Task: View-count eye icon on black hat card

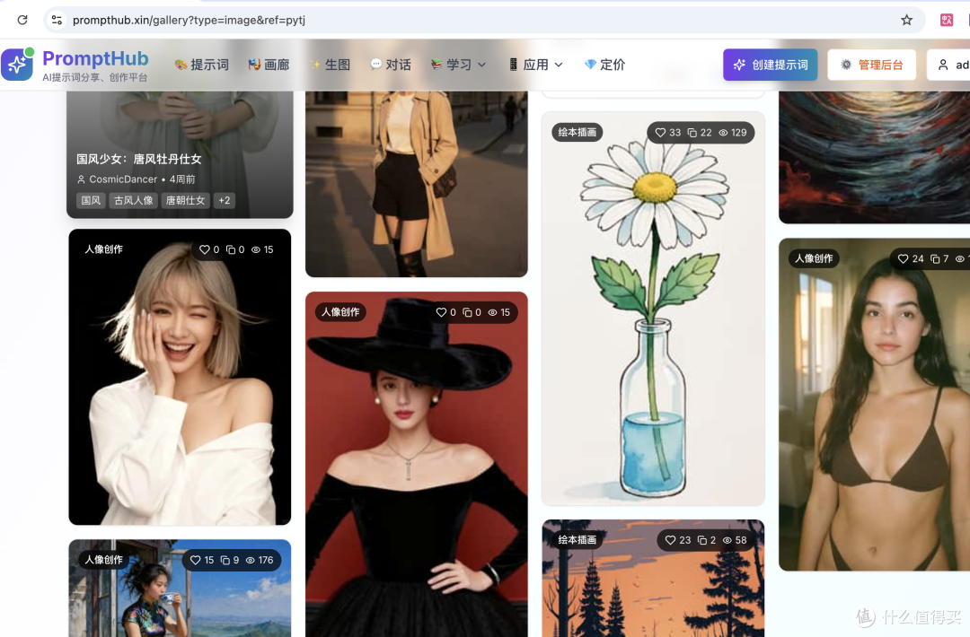Action: coord(492,312)
